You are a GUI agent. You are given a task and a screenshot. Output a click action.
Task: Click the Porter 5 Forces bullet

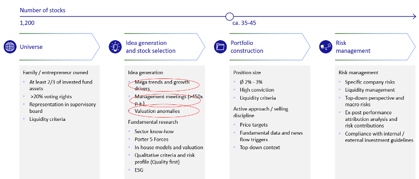point(152,139)
